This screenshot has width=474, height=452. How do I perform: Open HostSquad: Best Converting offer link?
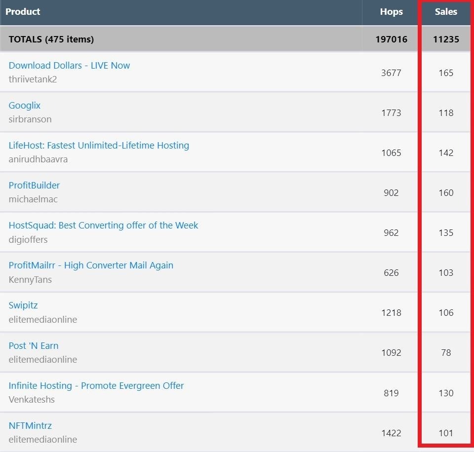pos(103,226)
